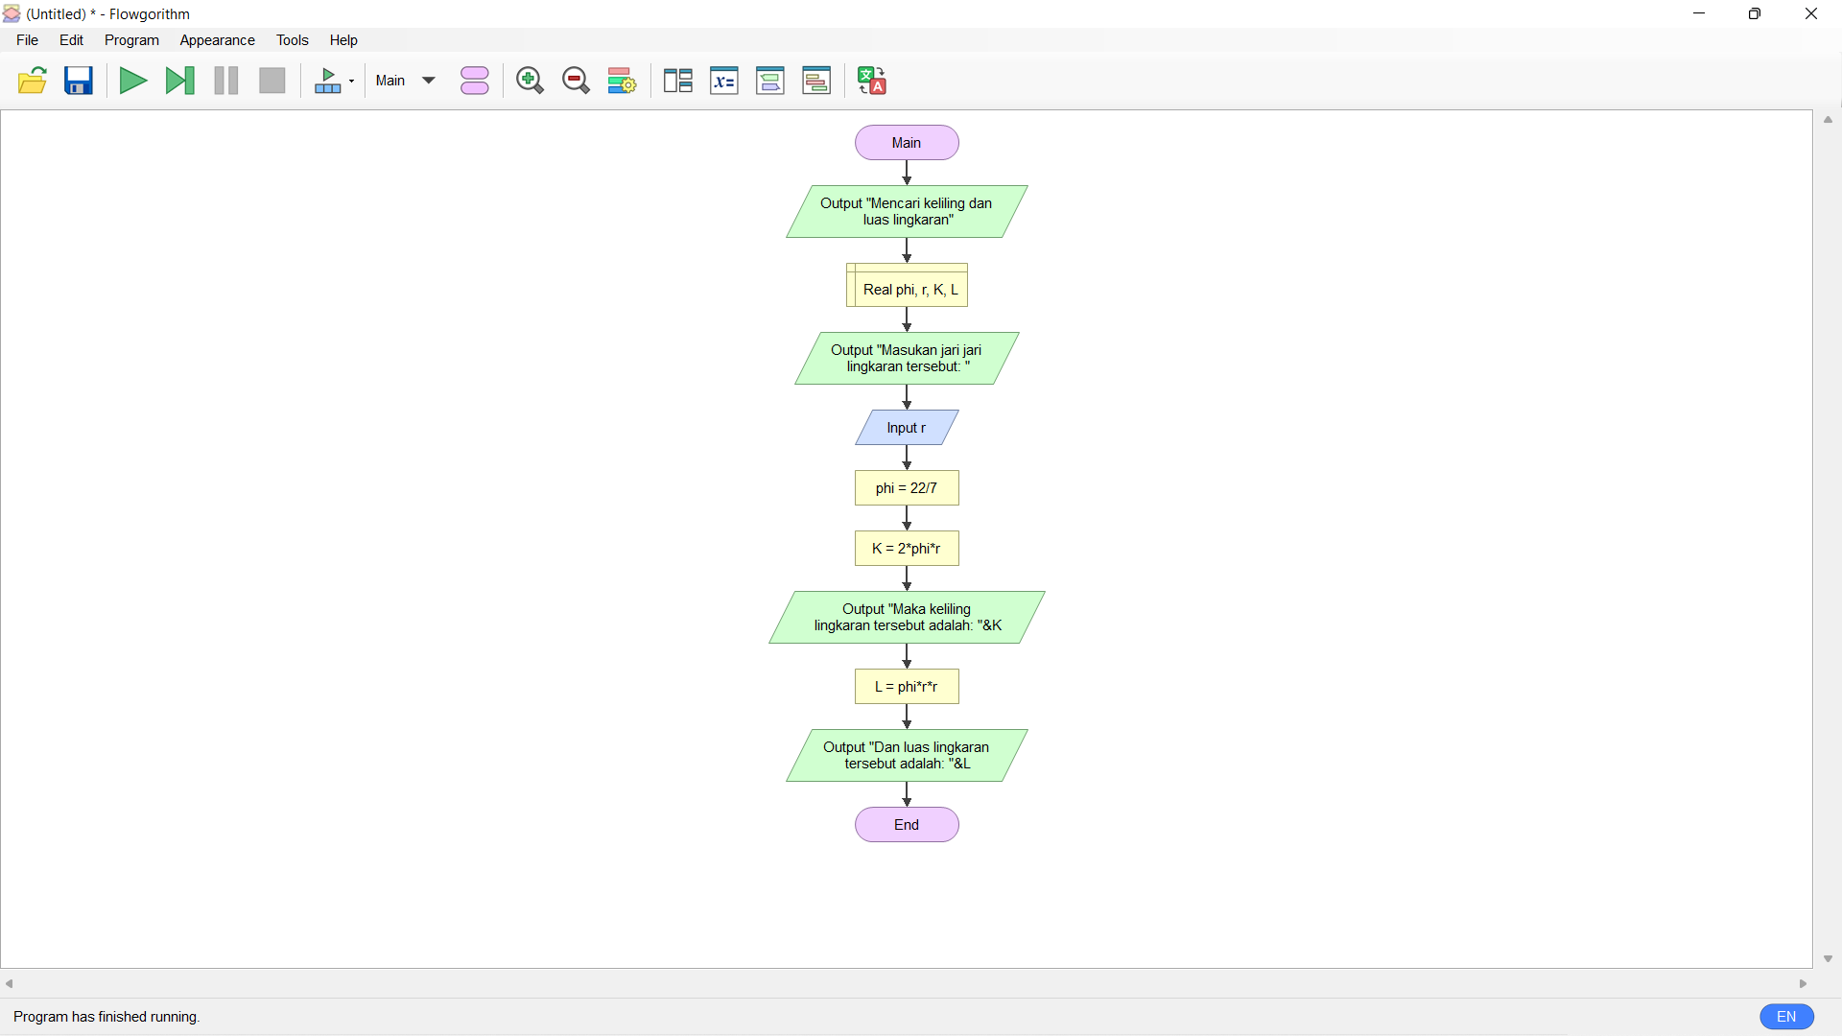Select Output "Mencari keliling dan luas lingkaran" shape
This screenshot has height=1036, width=1842.
coord(907,212)
